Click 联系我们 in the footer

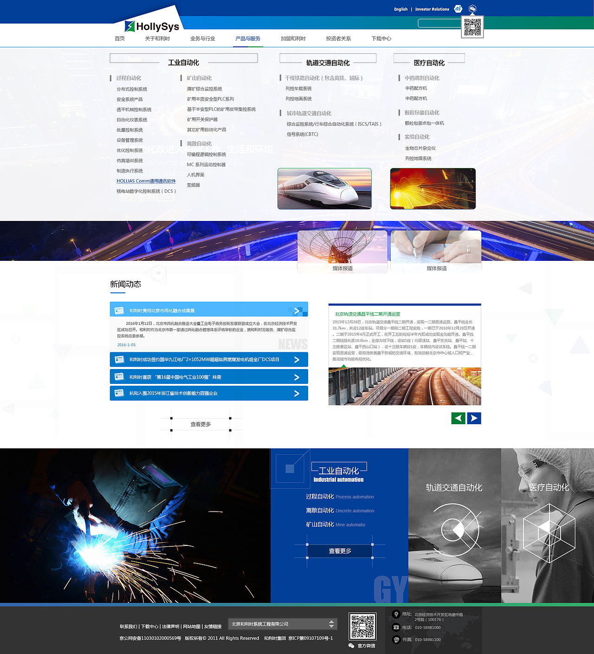tap(129, 627)
